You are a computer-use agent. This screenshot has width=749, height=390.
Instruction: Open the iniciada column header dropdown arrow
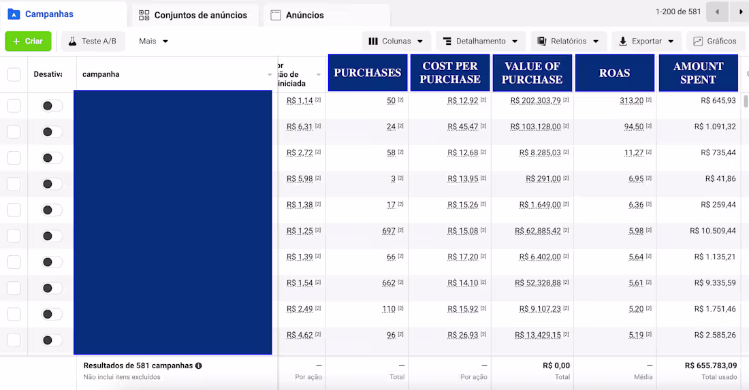coord(319,74)
